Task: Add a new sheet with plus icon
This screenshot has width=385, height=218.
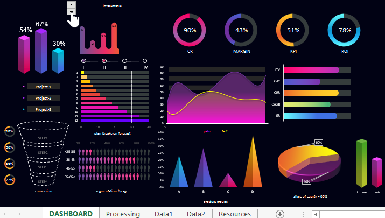Action: (279, 214)
